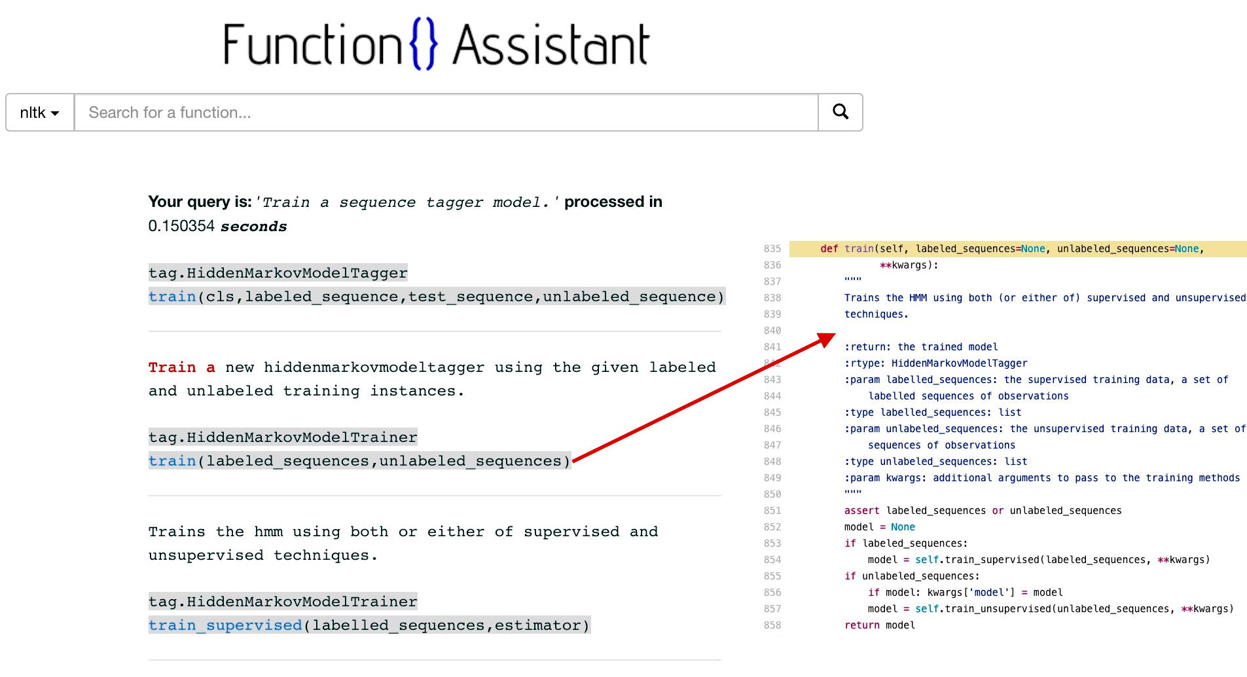This screenshot has height=677, width=1247.
Task: Click the docstring line 'techniques.' in the code
Action: [877, 314]
